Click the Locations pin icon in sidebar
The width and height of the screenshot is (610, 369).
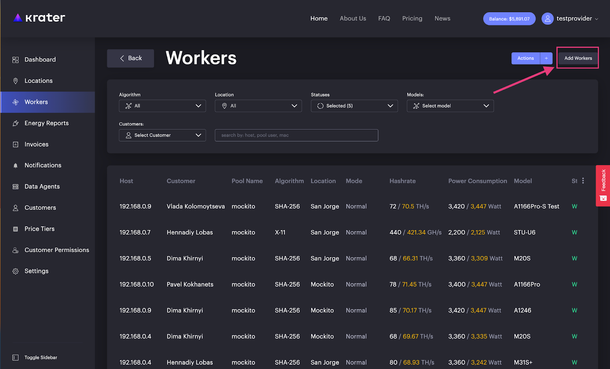pyautogui.click(x=16, y=81)
